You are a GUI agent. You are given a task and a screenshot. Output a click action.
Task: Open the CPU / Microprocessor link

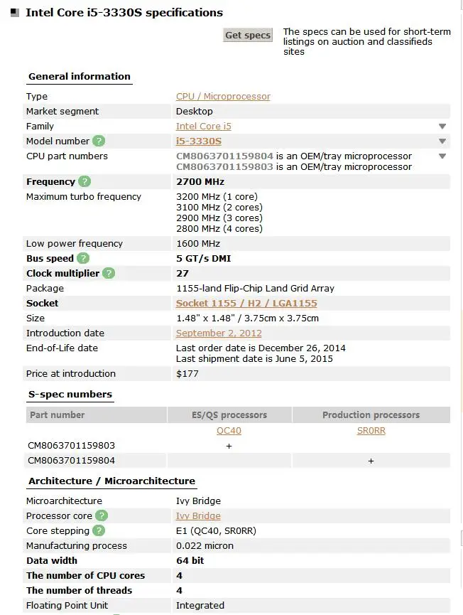coord(223,97)
